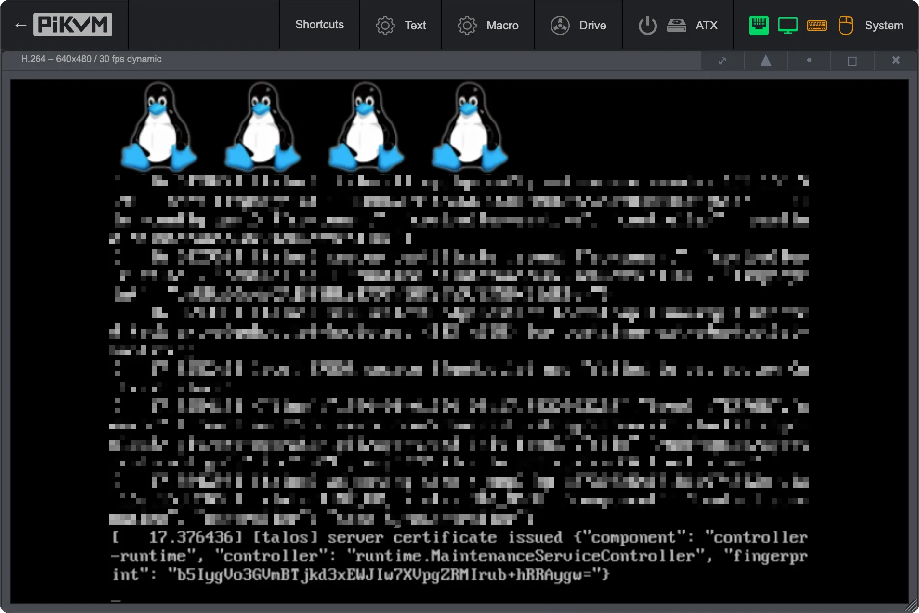Open the Macro dropdown
The height and width of the screenshot is (613, 919).
click(x=488, y=25)
